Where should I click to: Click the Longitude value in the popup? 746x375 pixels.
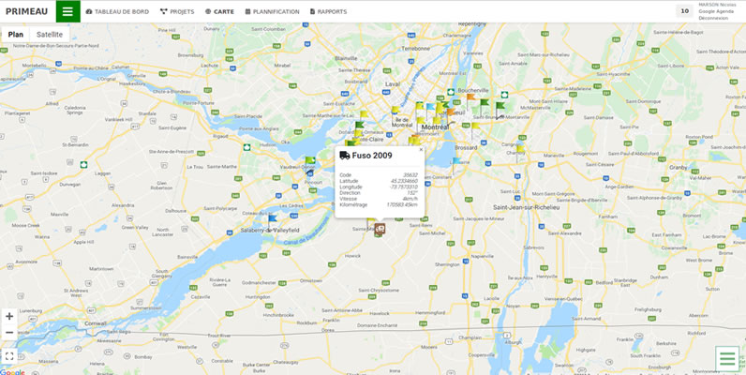[404, 187]
